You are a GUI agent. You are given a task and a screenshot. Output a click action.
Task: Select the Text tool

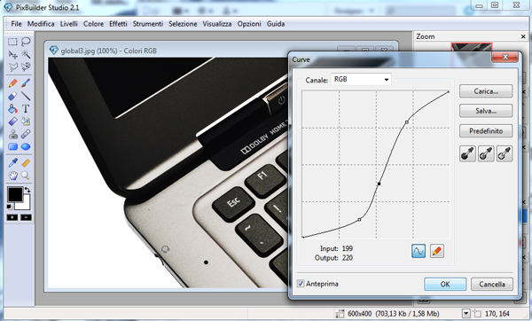(x=26, y=108)
